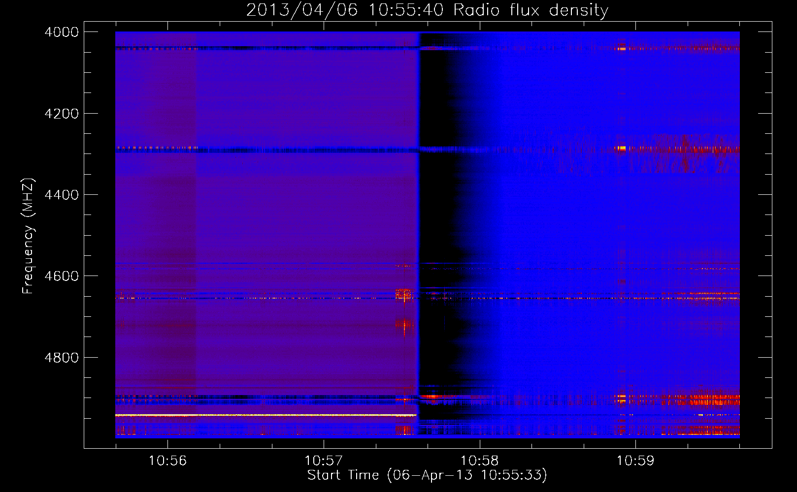This screenshot has width=797, height=492.
Task: Click the plot title "2013/04/06 10:55:40 Radio flux density"
Action: 427,10
